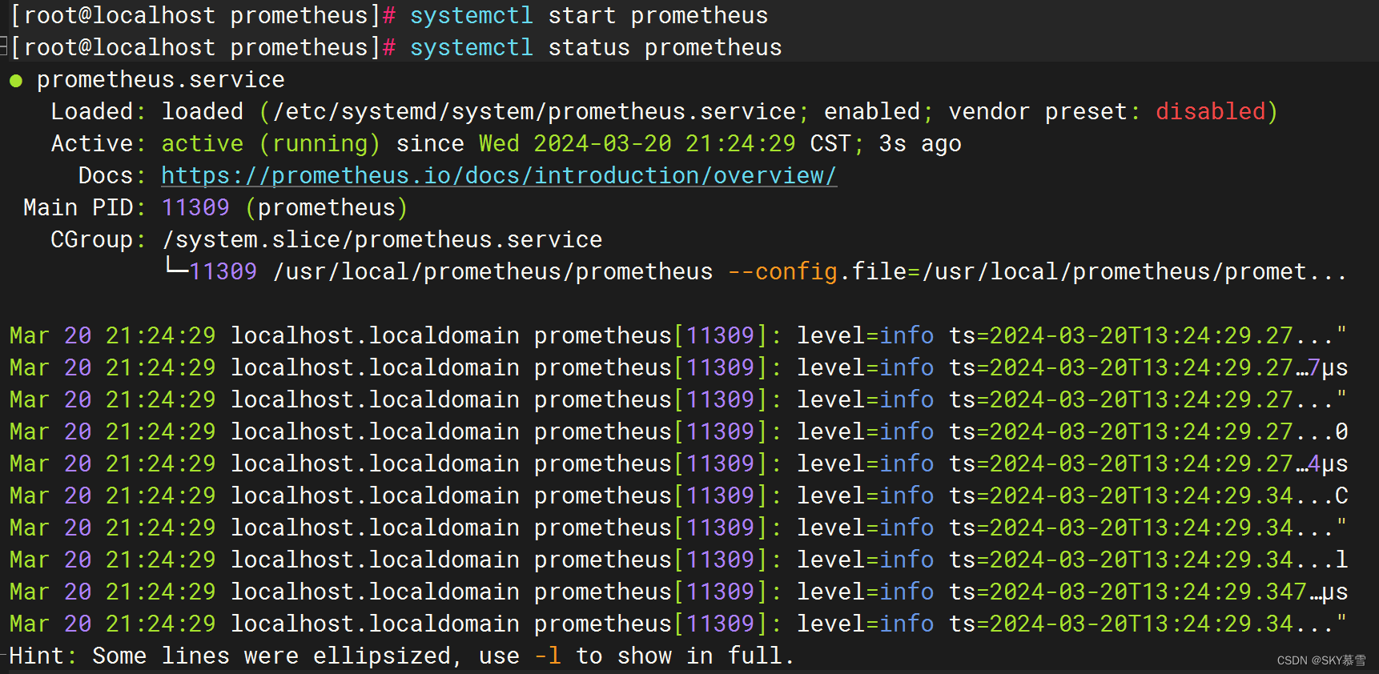Image resolution: width=1379 pixels, height=674 pixels.
Task: Select the 'systemctl status prometheus' command text
Action: click(x=596, y=47)
